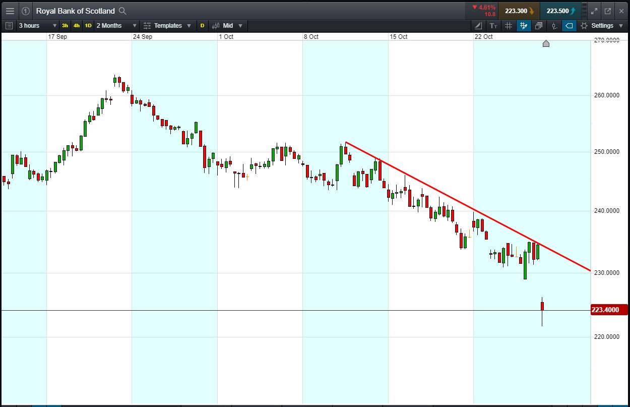Select the 3h quick interval
630x407 pixels.
(65, 26)
